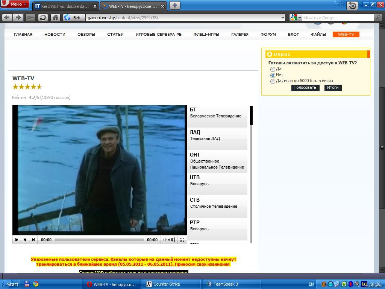Select the ЛАД channel

click(217, 139)
